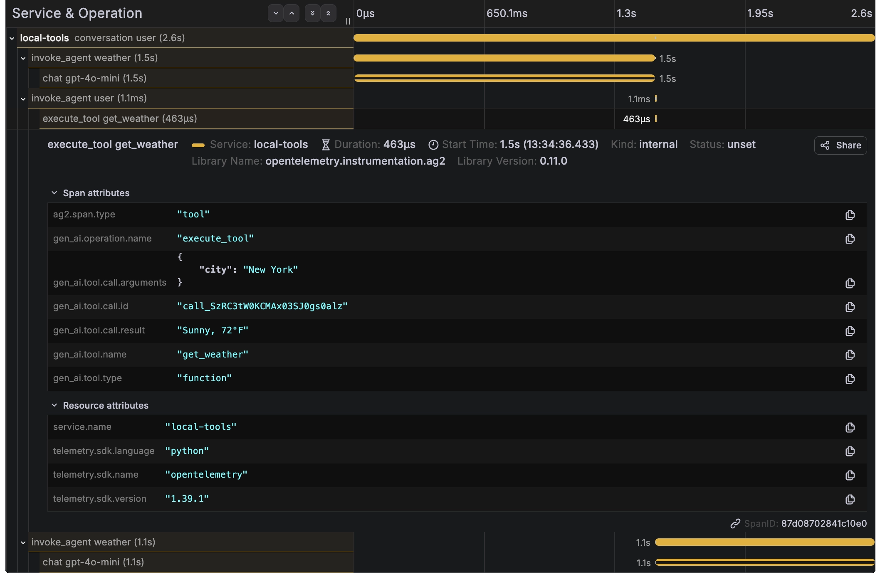880x577 pixels.
Task: Click the 650.1ms timeline tick label
Action: click(507, 13)
